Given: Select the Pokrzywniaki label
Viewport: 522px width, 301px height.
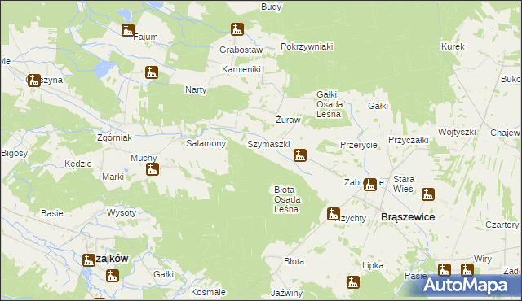Looking at the screenshot, I should pyautogui.click(x=307, y=46).
